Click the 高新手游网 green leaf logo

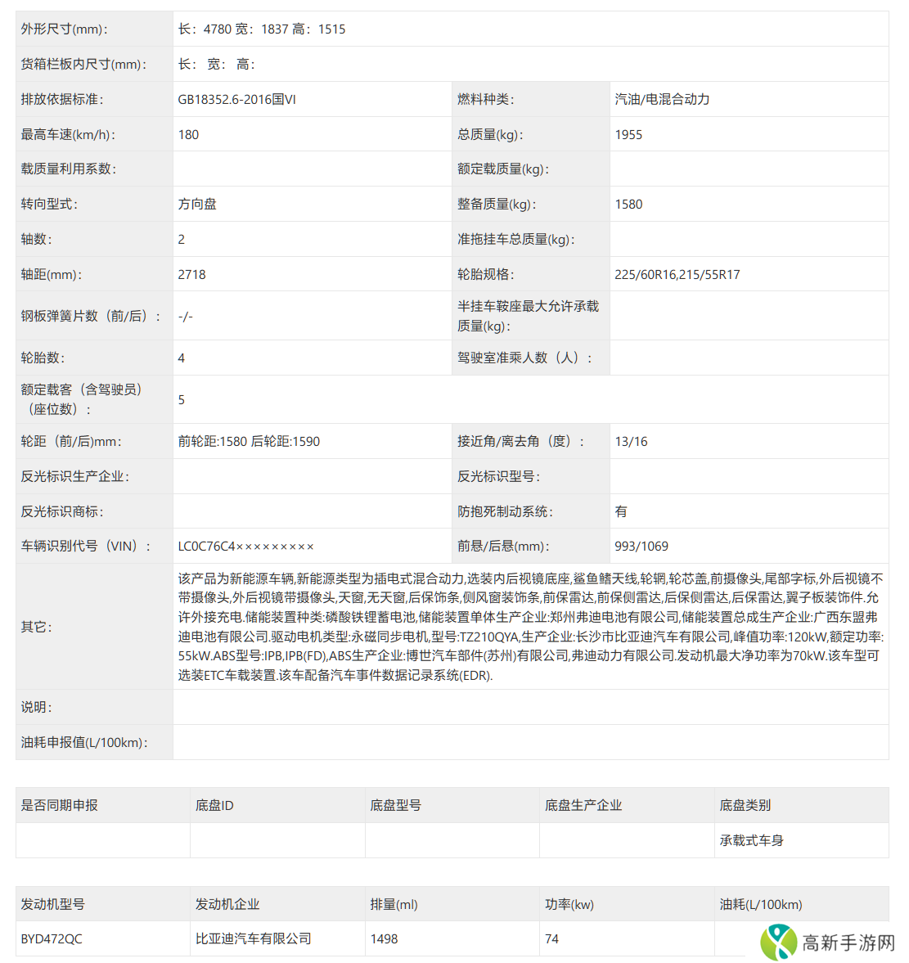coord(777,942)
